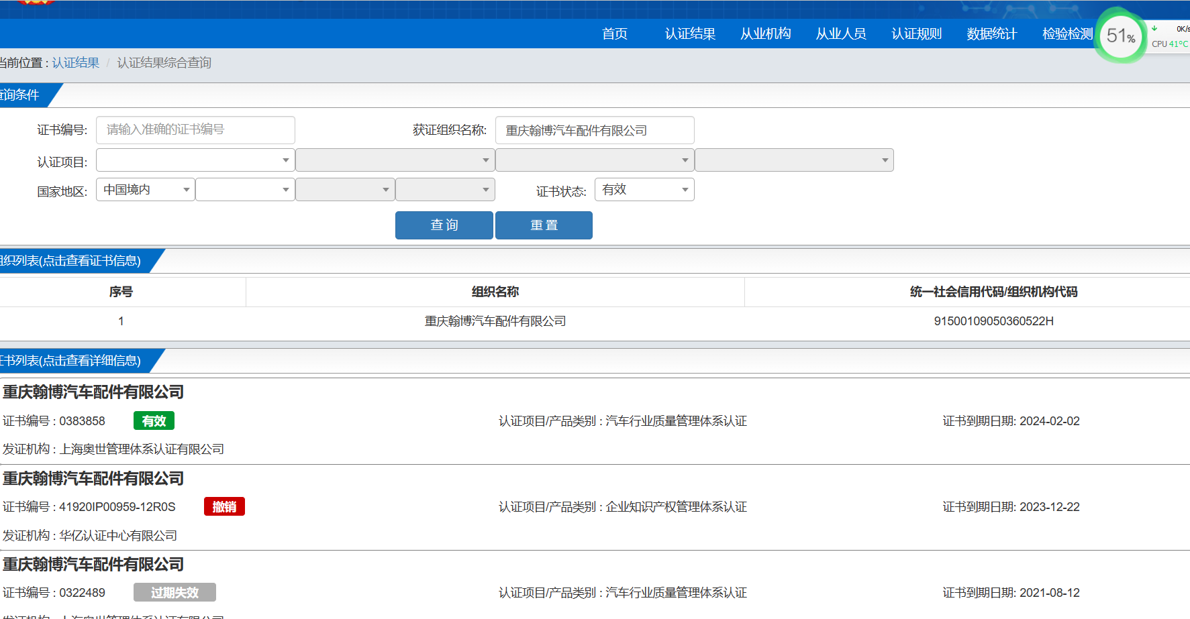1190x619 pixels.
Task: Expand the third 认证项目 dropdown
Action: pos(595,160)
